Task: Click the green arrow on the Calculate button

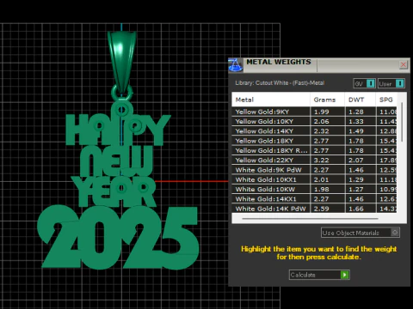Action: pyautogui.click(x=344, y=275)
